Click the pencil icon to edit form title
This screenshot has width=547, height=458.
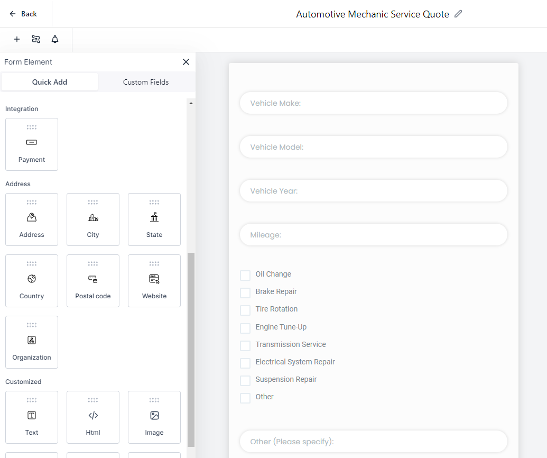point(458,14)
